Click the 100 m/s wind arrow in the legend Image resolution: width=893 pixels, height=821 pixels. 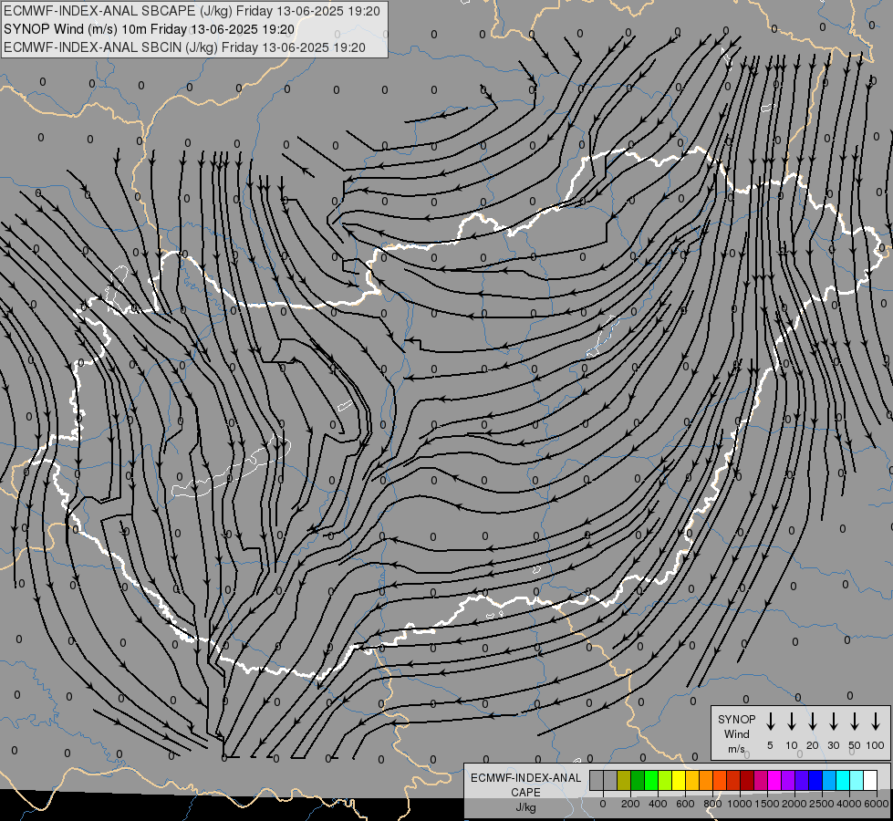click(x=876, y=722)
